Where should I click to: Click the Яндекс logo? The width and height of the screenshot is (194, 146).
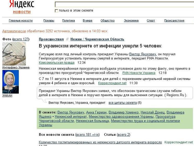click(22, 4)
